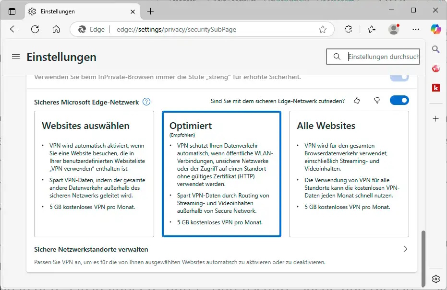Click the thumbs up feedback icon
Screen dimensions: 447x290
coord(357,101)
